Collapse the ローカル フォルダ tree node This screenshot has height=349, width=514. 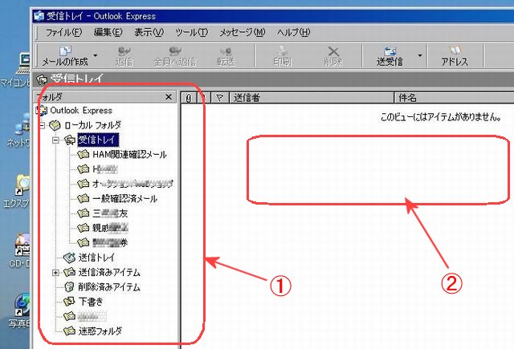(x=42, y=125)
